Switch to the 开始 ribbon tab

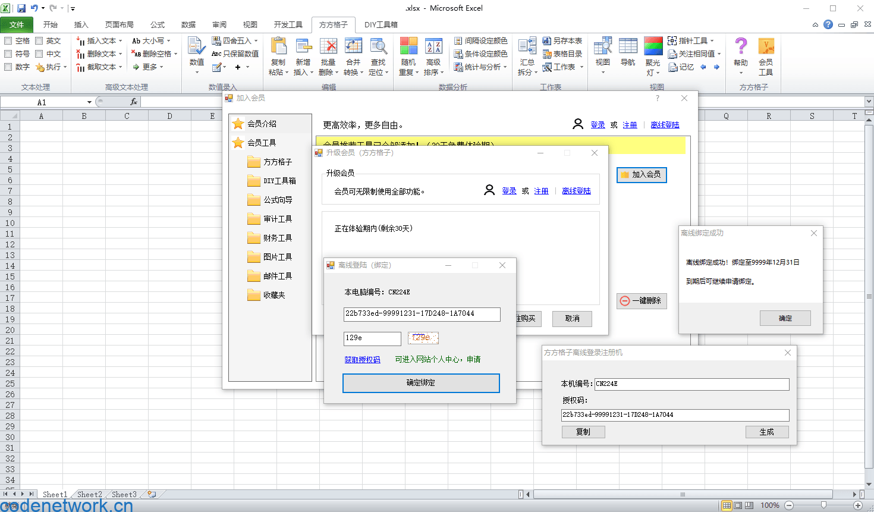pos(51,25)
